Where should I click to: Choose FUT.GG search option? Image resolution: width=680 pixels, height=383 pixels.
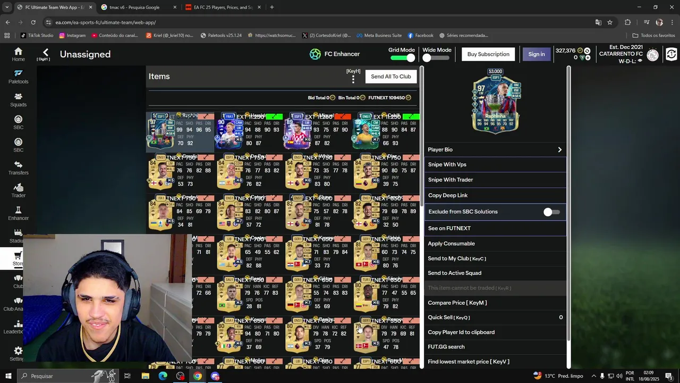(x=495, y=347)
